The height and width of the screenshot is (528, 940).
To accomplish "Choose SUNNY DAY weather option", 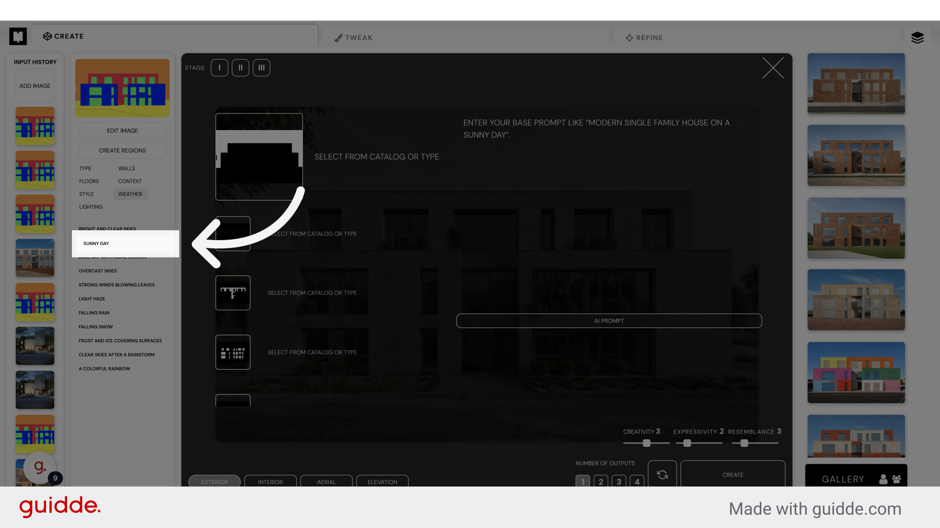I will [x=125, y=243].
